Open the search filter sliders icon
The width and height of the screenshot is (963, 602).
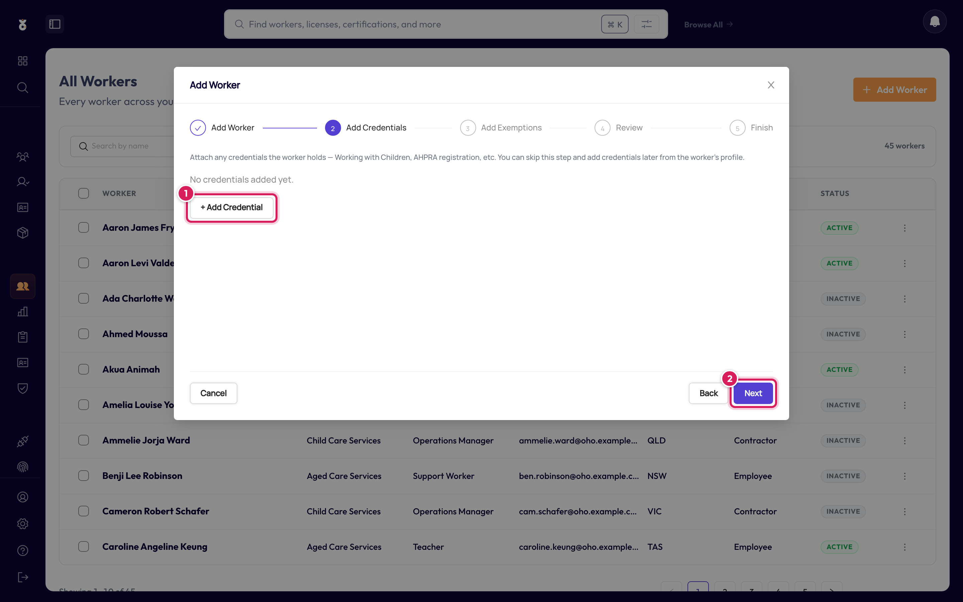(646, 24)
